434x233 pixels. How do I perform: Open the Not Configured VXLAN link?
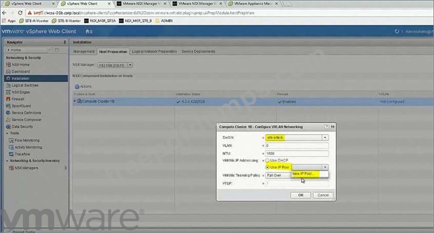[392, 102]
